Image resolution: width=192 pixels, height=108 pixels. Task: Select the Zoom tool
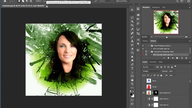click(x=132, y=84)
